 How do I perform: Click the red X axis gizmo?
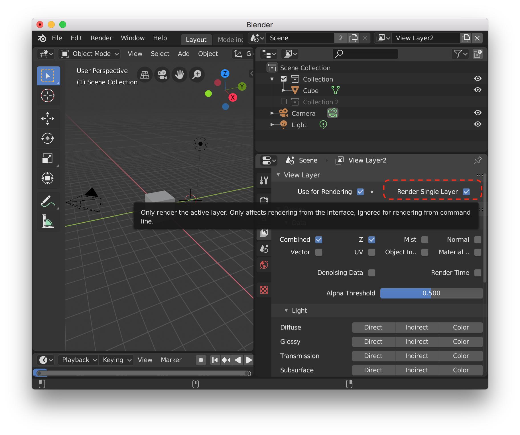point(233,97)
